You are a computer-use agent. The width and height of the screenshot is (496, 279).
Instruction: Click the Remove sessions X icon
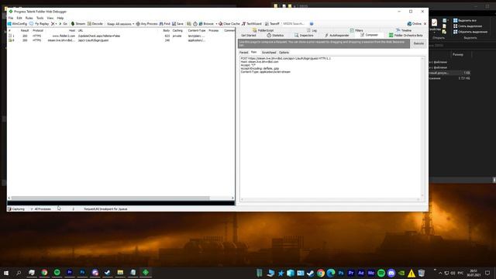(x=53, y=24)
